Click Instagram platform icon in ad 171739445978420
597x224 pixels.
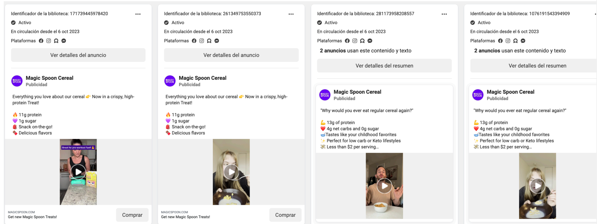tap(49, 41)
